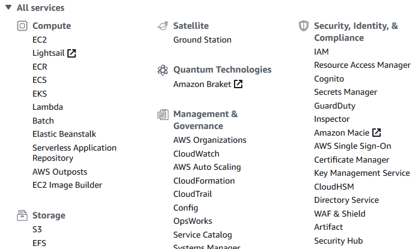Open the EKS service
The image size is (412, 249).
(x=40, y=94)
